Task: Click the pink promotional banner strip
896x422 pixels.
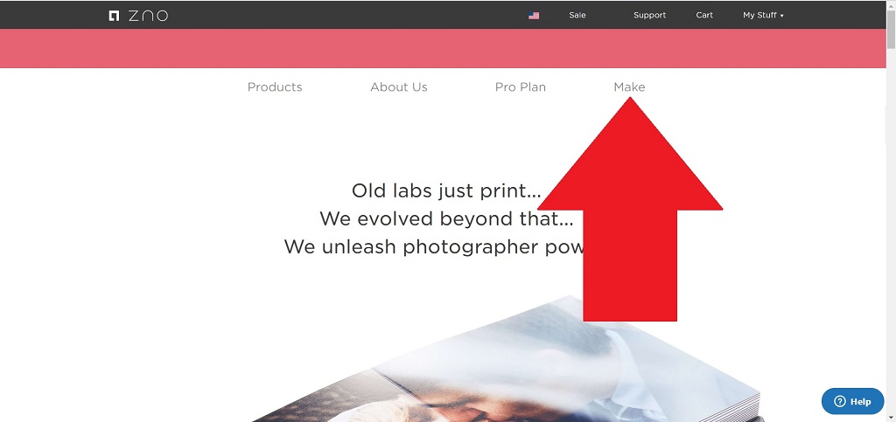Action: pyautogui.click(x=443, y=48)
